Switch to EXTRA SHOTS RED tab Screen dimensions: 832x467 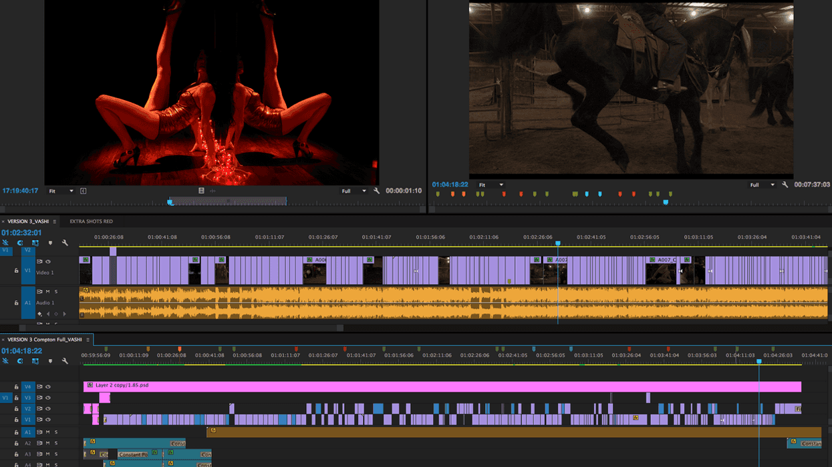click(91, 221)
